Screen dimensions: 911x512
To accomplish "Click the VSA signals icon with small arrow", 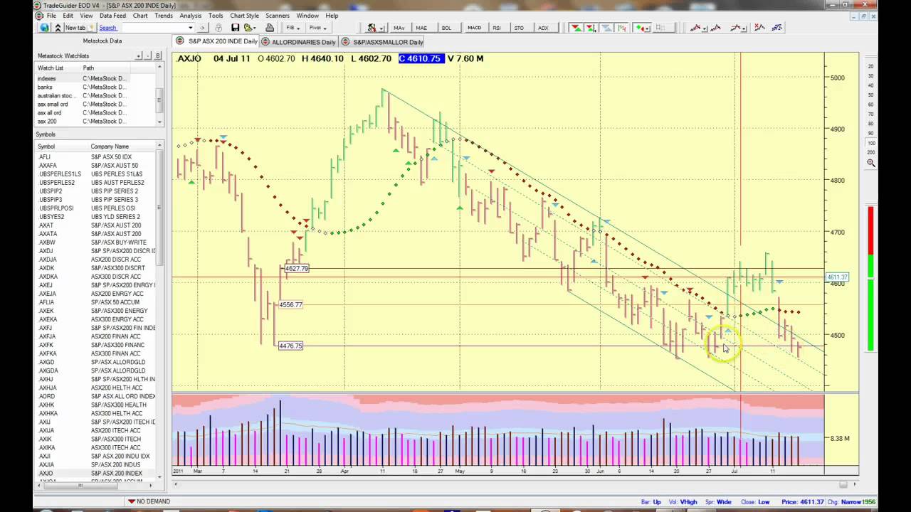I will click(x=591, y=28).
